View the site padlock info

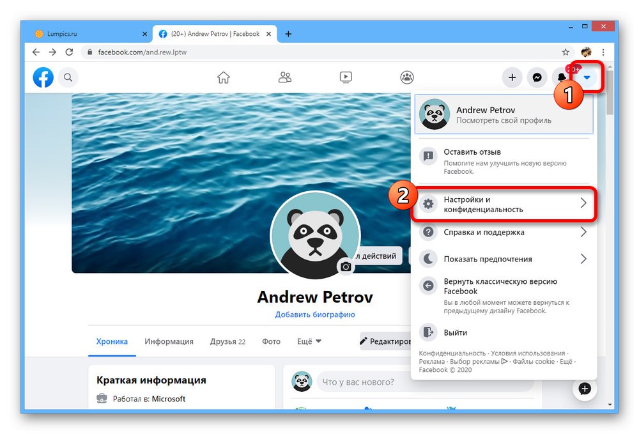click(x=89, y=52)
